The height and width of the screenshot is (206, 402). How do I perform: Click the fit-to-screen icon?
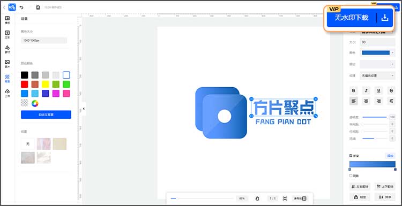(285, 199)
